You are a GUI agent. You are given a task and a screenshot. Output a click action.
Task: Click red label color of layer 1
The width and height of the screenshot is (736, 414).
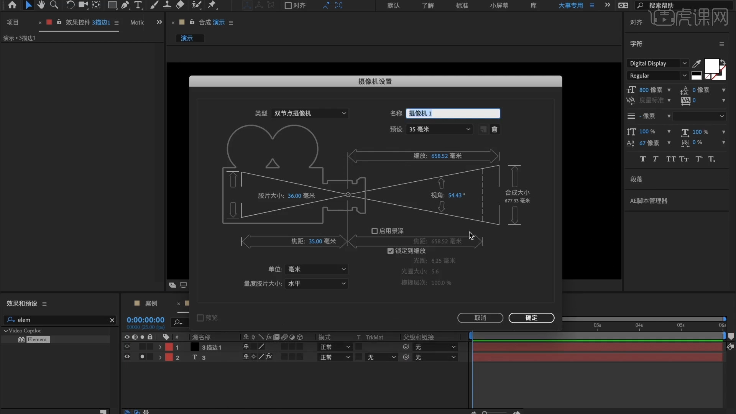click(x=169, y=347)
